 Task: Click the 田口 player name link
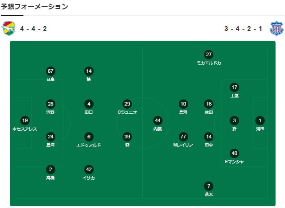point(89,112)
